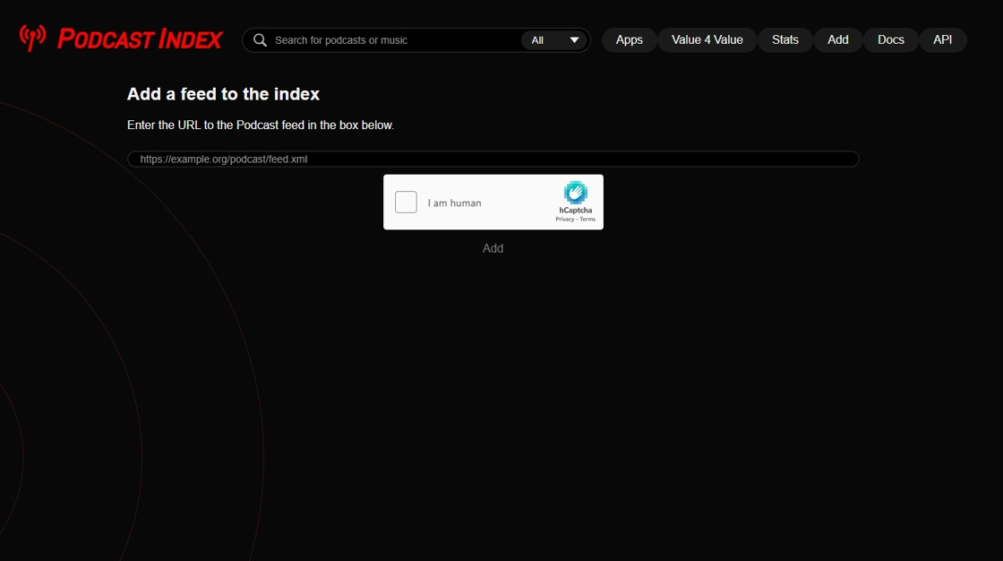Click the podcast feed URL input box
The width and height of the screenshot is (1003, 561).
pyautogui.click(x=493, y=159)
